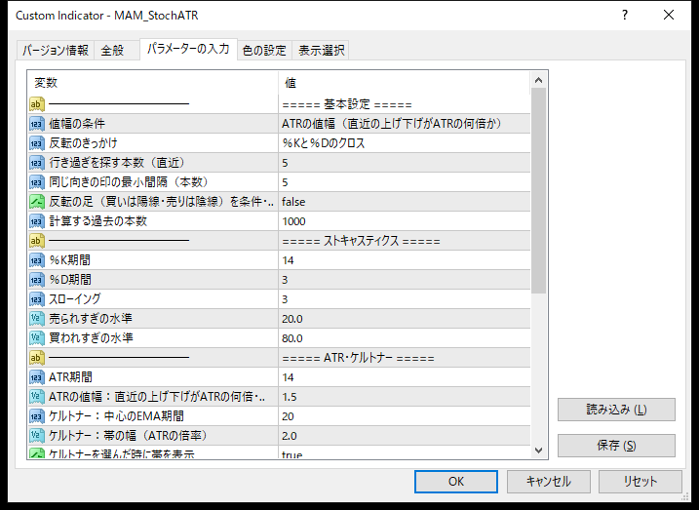699x510 pixels.
Task: Close the Custom Indicator dialog
Action: click(669, 16)
